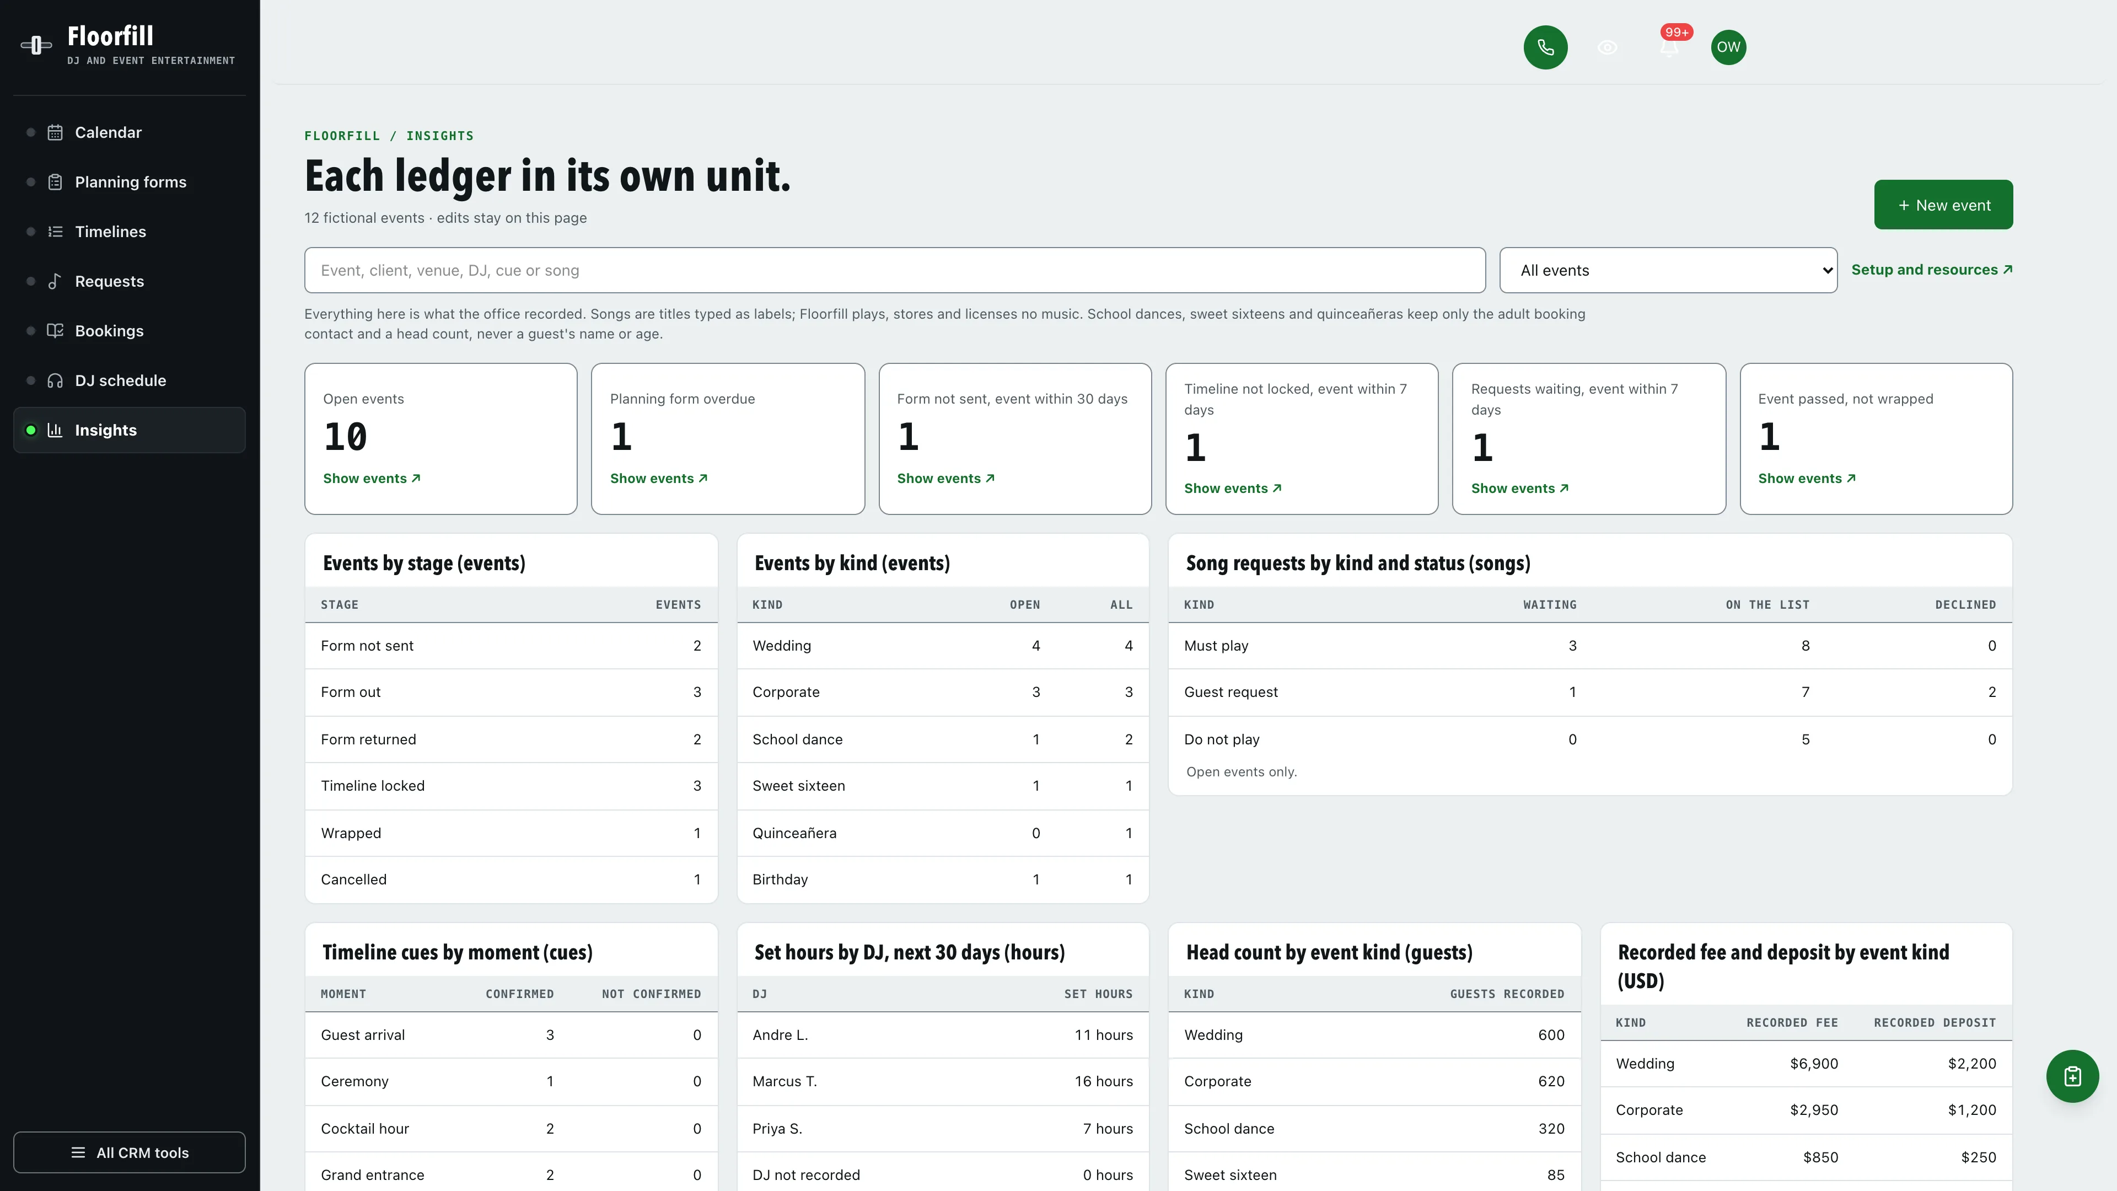Show events for Form not sent card
Viewport: 2117px width, 1191px height.
(945, 479)
